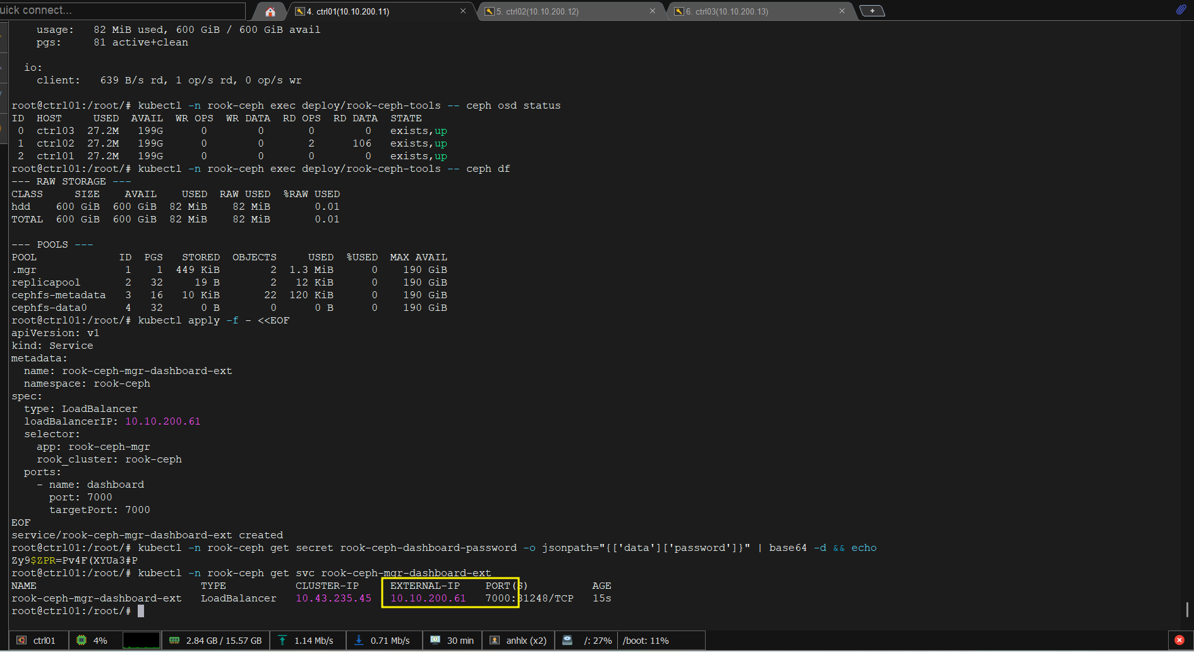The image size is (1194, 652).
Task: Click the RAM memory usage icon
Action: pyautogui.click(x=174, y=641)
